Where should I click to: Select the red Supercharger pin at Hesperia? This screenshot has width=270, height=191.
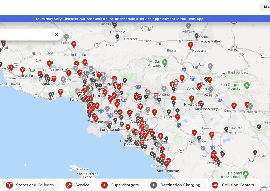[x=191, y=45]
